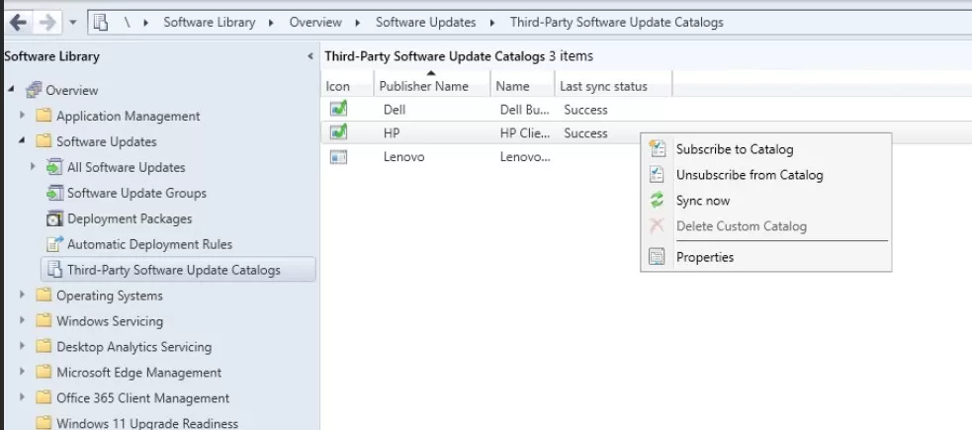The height and width of the screenshot is (430, 972).
Task: Click the Microsoft Edge Management folder icon
Action: [x=44, y=373]
